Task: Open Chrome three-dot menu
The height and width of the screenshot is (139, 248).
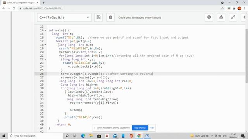Action: (x=245, y=8)
